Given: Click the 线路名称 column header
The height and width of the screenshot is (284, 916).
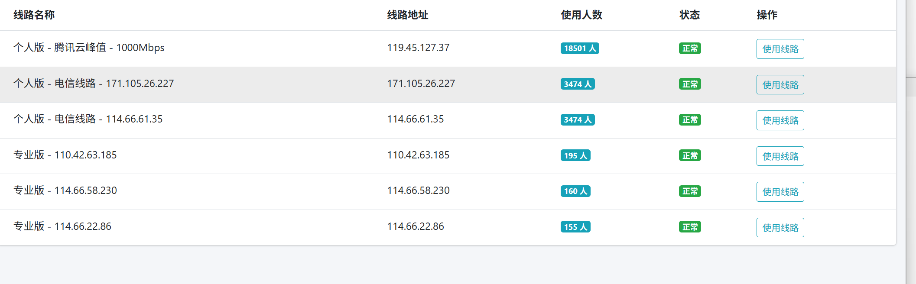Looking at the screenshot, I should point(34,15).
